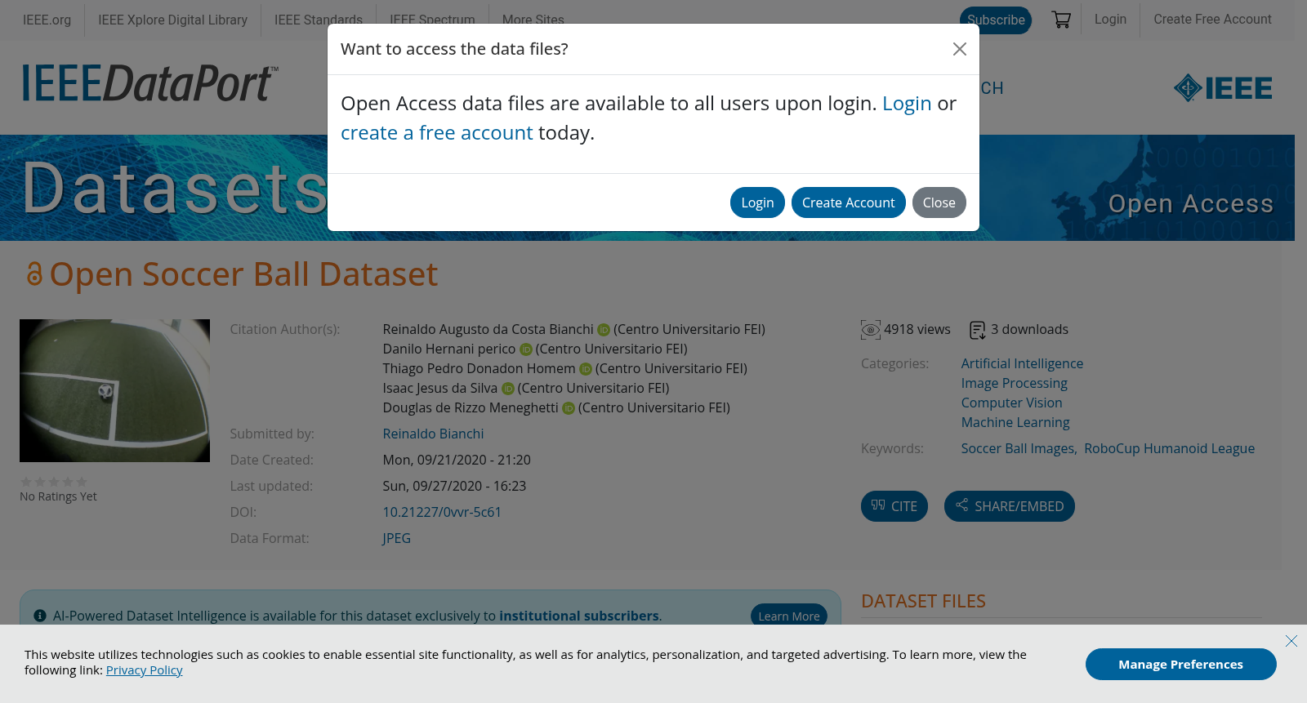The image size is (1307, 703).
Task: Click Learn More in the AI banner
Action: tap(789, 616)
